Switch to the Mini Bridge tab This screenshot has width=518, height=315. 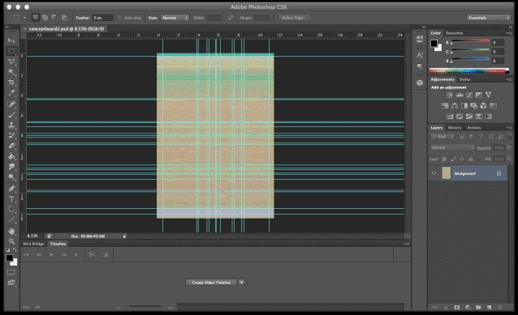click(33, 244)
